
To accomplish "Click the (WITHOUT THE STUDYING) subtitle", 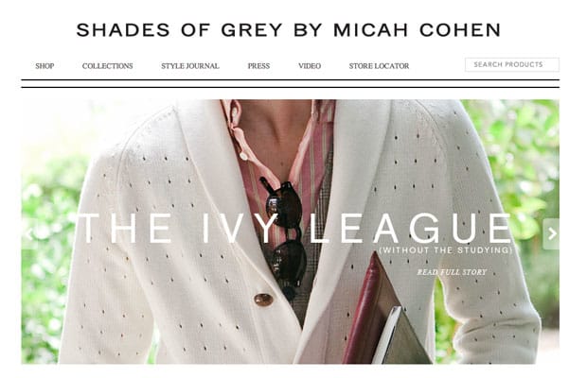I will 446,249.
